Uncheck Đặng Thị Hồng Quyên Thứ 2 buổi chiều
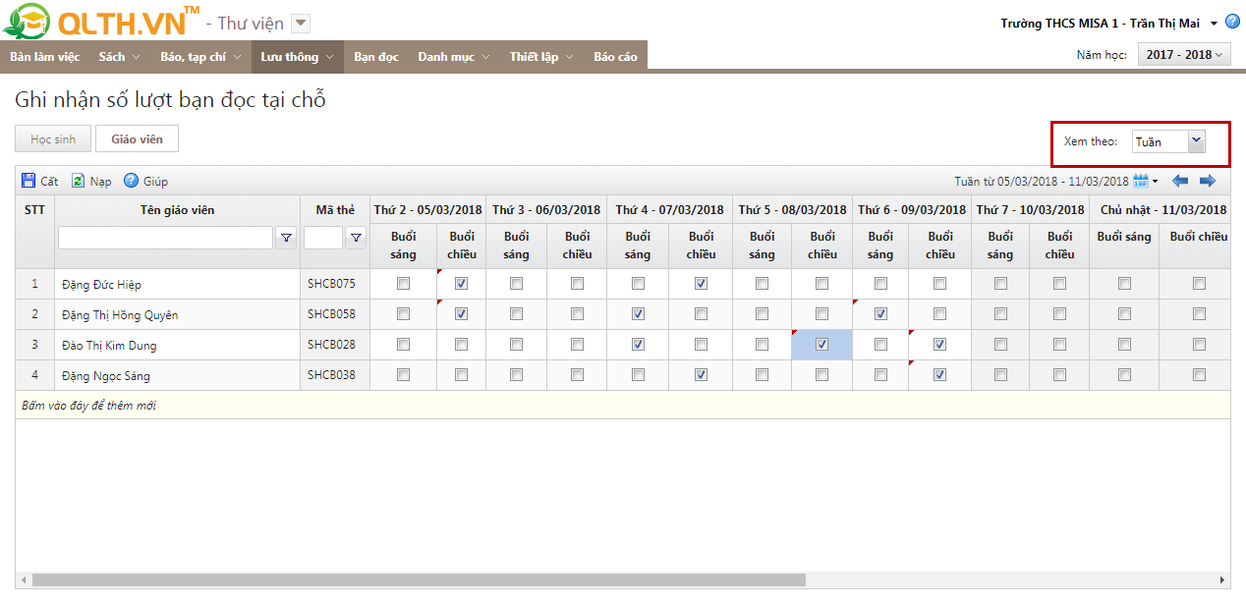 (x=462, y=314)
